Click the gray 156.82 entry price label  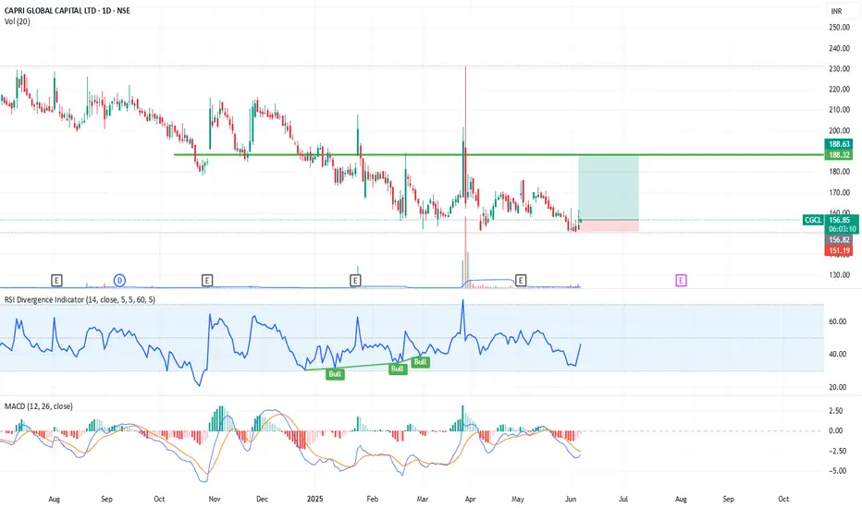840,240
